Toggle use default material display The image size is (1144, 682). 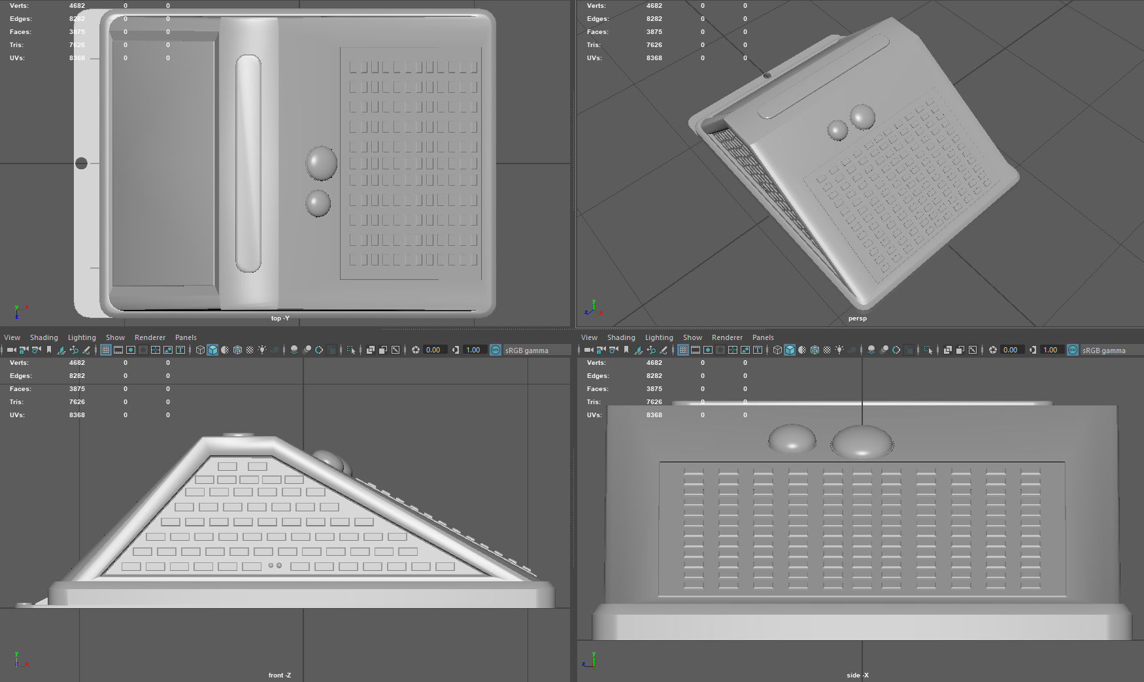(x=249, y=350)
